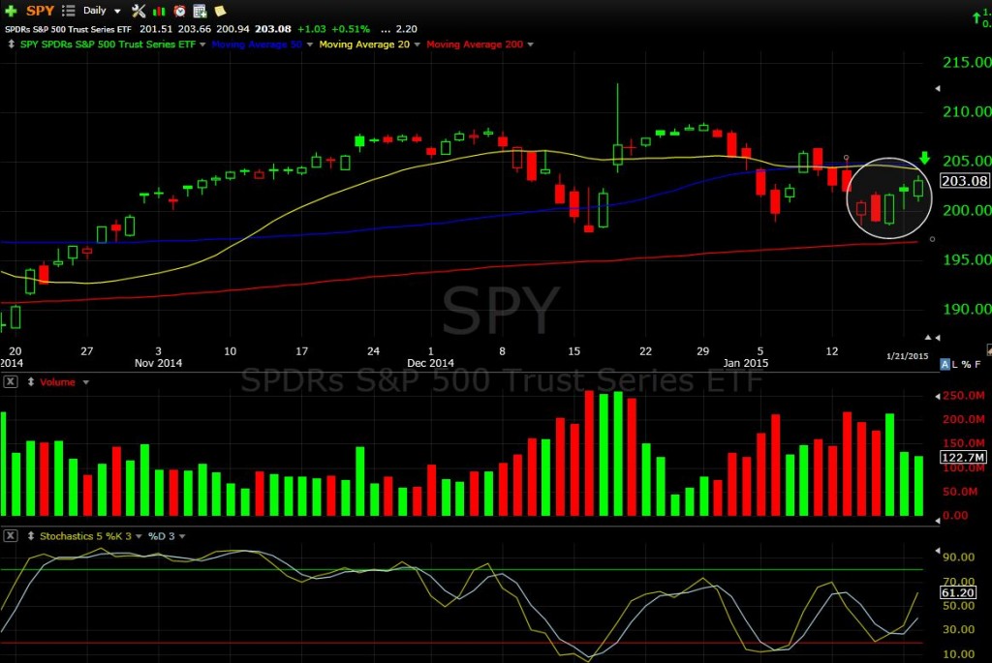Screen dimensions: 992x663
Task: Click the 201.51 open price value
Action: (156, 29)
